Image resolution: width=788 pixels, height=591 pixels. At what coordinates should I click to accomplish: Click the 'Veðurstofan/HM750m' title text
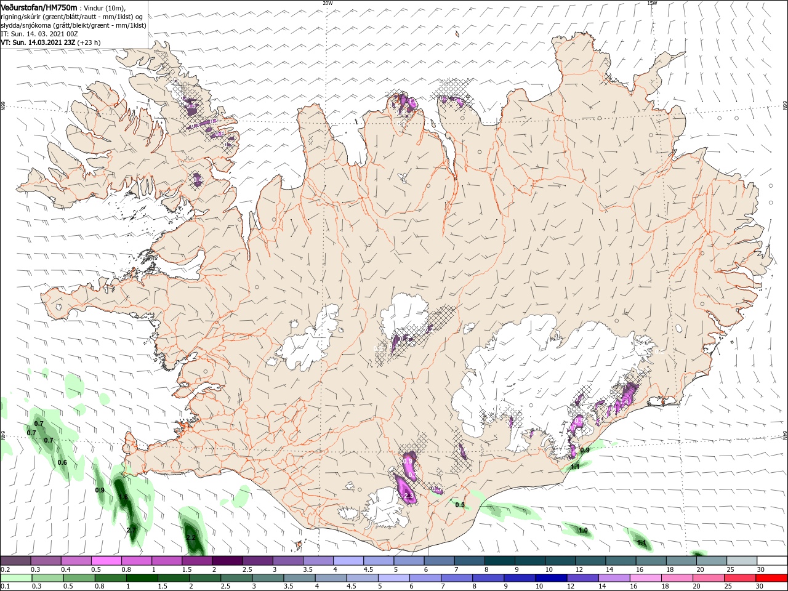click(39, 7)
